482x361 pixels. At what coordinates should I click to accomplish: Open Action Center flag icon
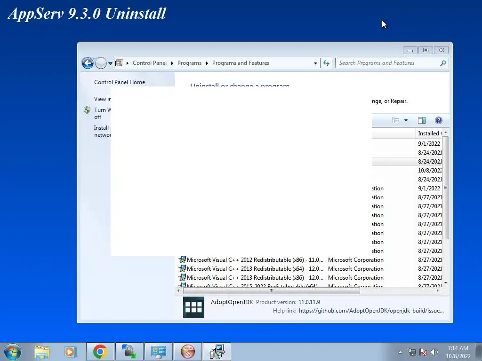click(x=423, y=352)
